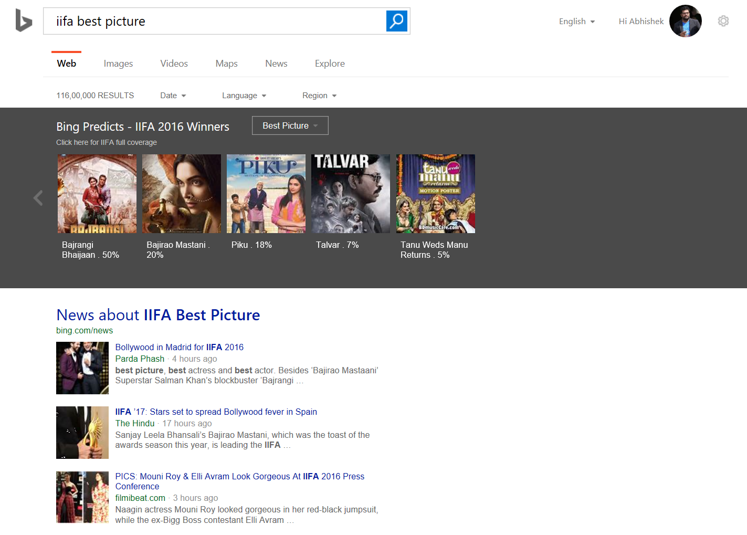Open the Best Picture category dropdown
The width and height of the screenshot is (747, 535).
(x=290, y=125)
